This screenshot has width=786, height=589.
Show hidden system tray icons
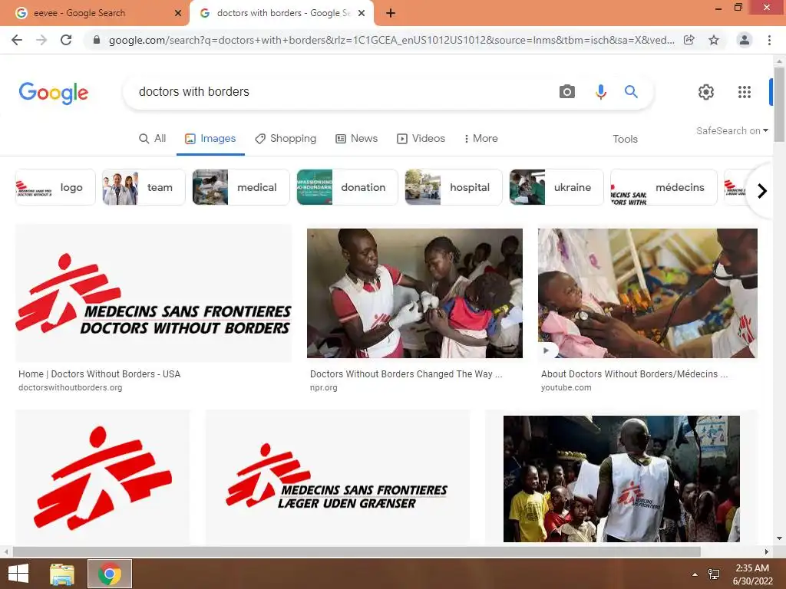[695, 574]
